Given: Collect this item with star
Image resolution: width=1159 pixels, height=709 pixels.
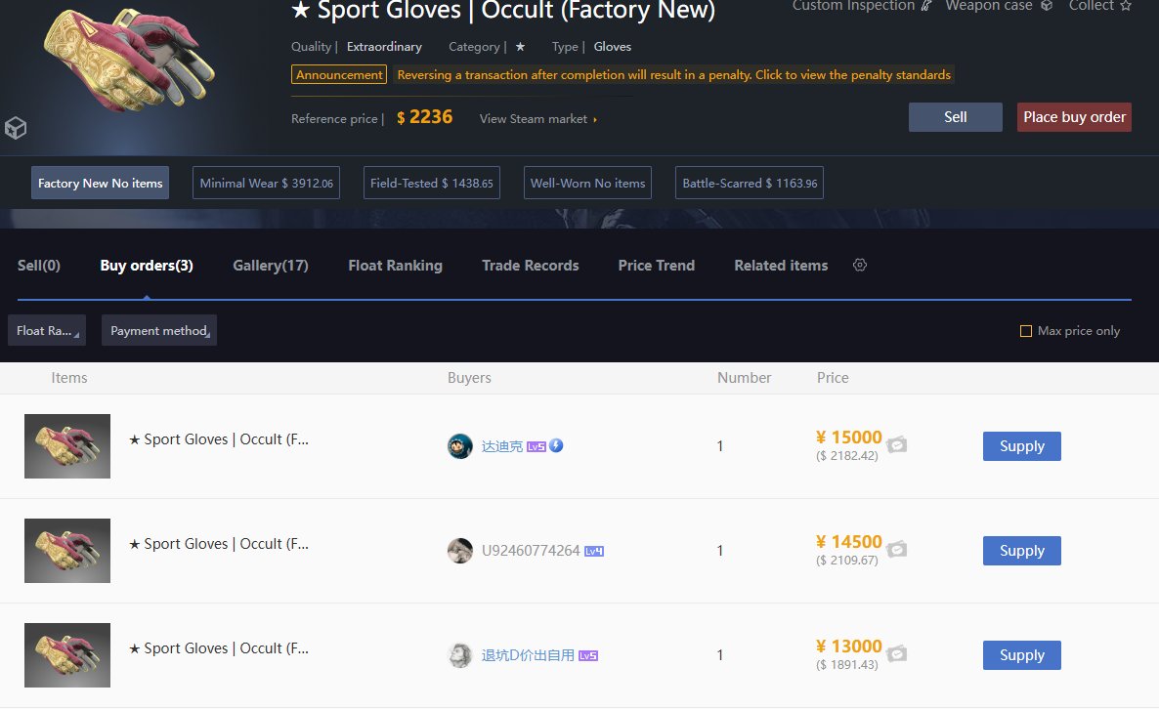Looking at the screenshot, I should tap(1099, 6).
